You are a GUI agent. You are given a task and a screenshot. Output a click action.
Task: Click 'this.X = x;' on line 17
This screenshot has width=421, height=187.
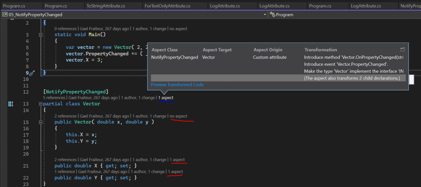tap(81, 135)
